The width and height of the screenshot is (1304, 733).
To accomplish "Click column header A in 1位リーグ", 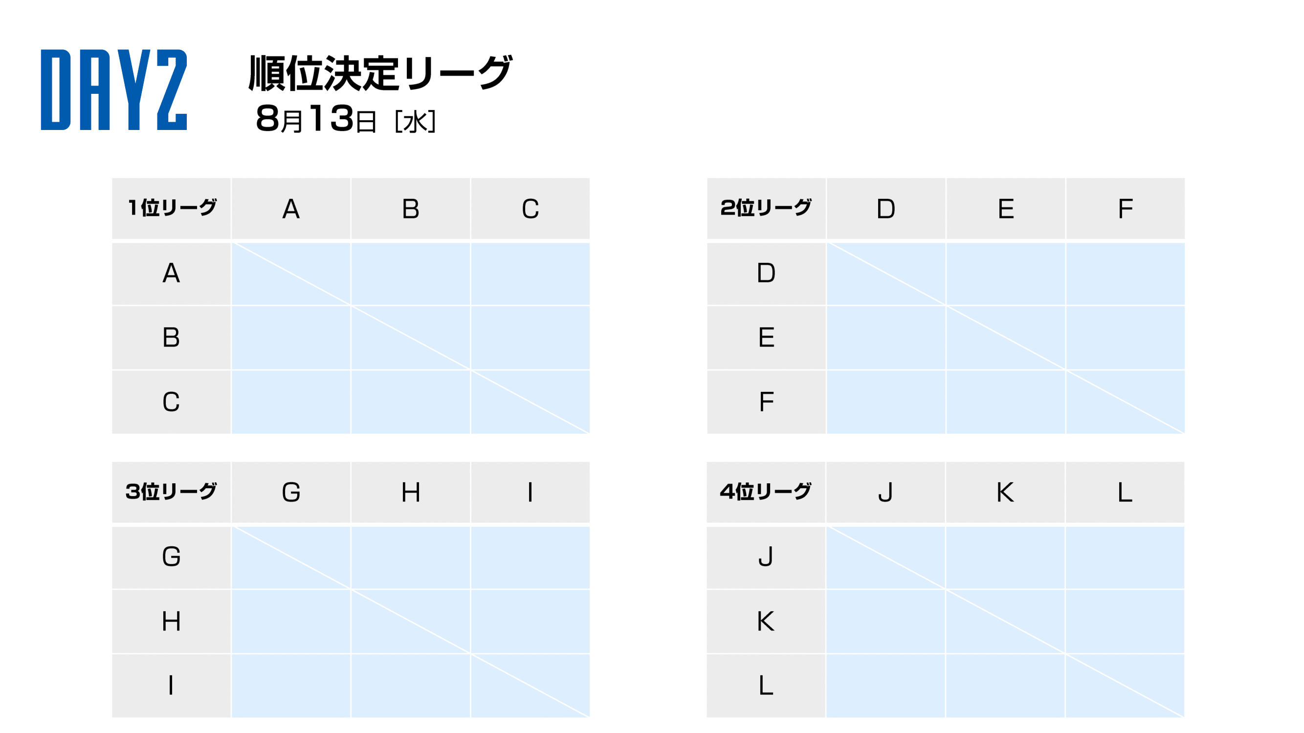I will [291, 209].
